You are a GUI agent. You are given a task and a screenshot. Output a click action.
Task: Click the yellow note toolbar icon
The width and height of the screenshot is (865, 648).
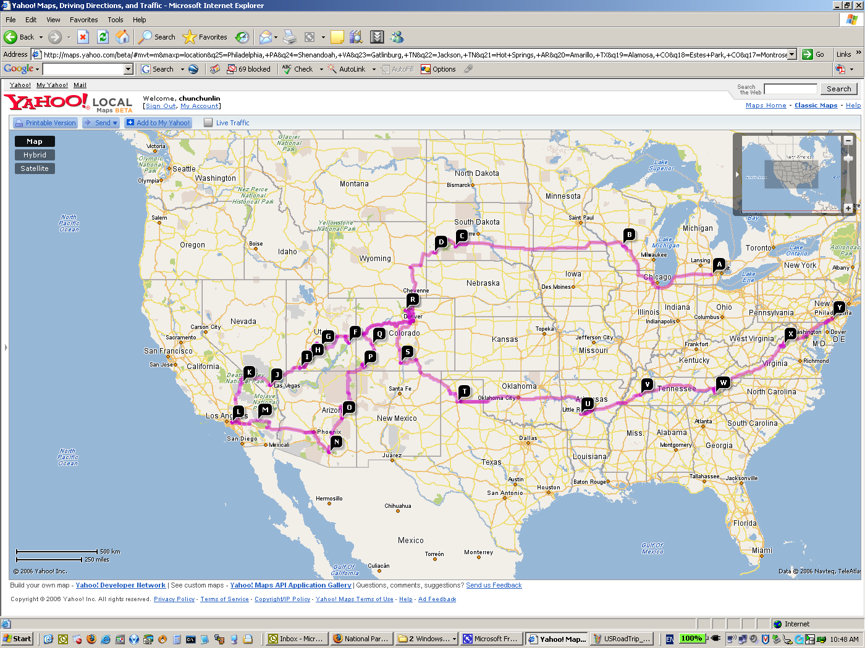(337, 37)
